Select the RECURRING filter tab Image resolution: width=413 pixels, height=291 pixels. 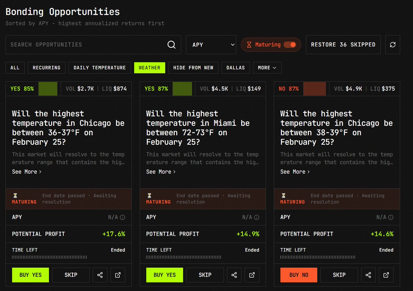[46, 68]
